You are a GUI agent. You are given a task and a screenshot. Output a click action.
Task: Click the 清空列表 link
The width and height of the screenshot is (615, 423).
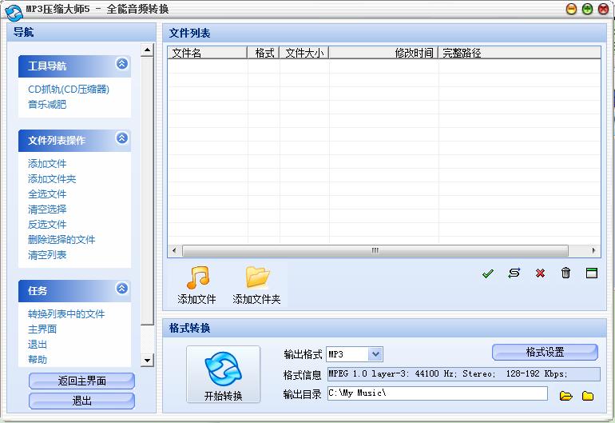tap(47, 255)
